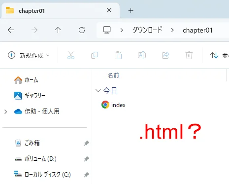Open the sort arrows menu
The width and height of the screenshot is (229, 184).
214,55
